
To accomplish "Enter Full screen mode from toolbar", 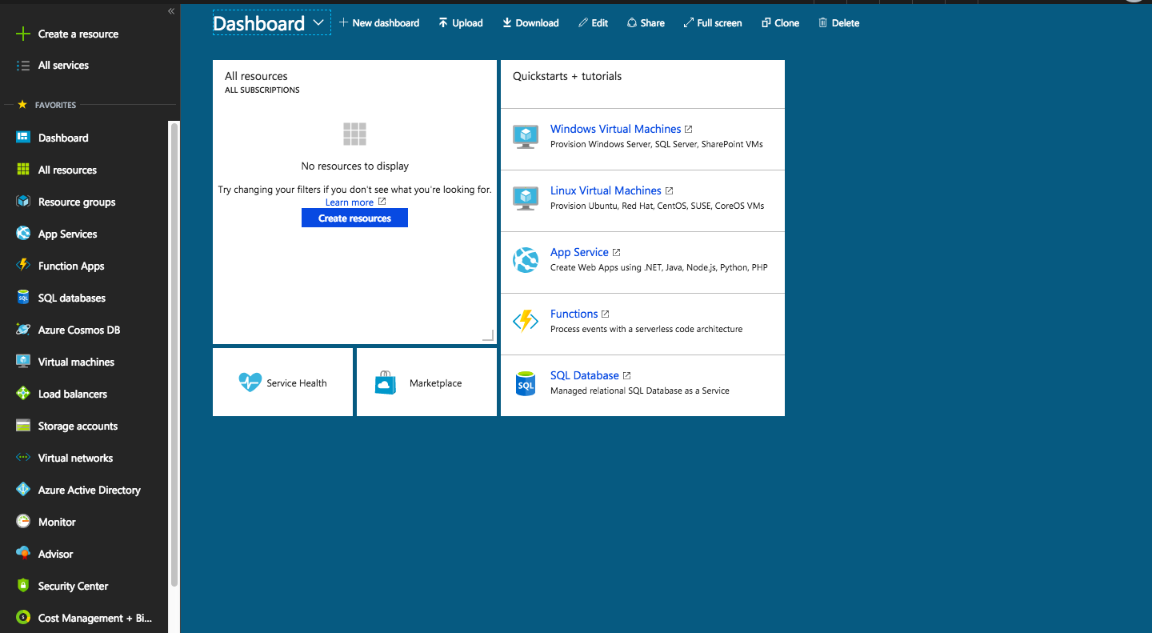I will click(x=713, y=23).
